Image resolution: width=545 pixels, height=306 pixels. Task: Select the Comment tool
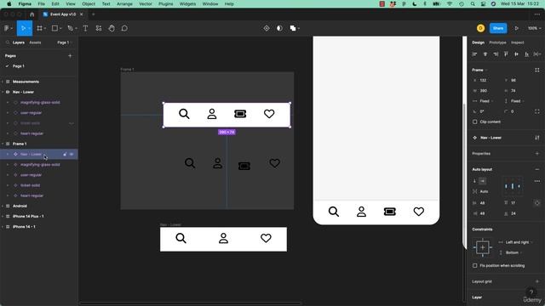pos(124,28)
